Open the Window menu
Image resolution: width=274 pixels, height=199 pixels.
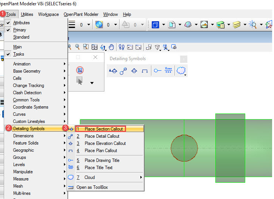tap(111, 14)
